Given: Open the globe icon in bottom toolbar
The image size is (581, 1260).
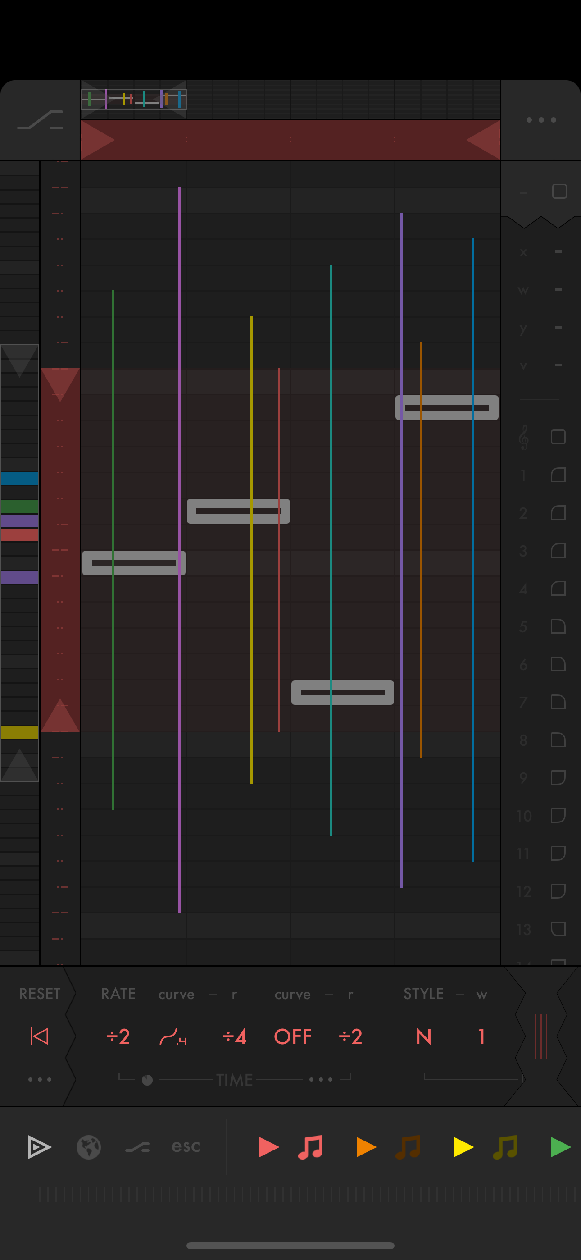Looking at the screenshot, I should [x=89, y=1147].
